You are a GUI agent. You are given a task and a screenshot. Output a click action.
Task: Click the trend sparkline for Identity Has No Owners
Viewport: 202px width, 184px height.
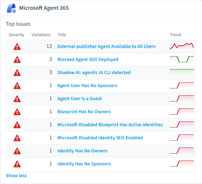pos(182,150)
